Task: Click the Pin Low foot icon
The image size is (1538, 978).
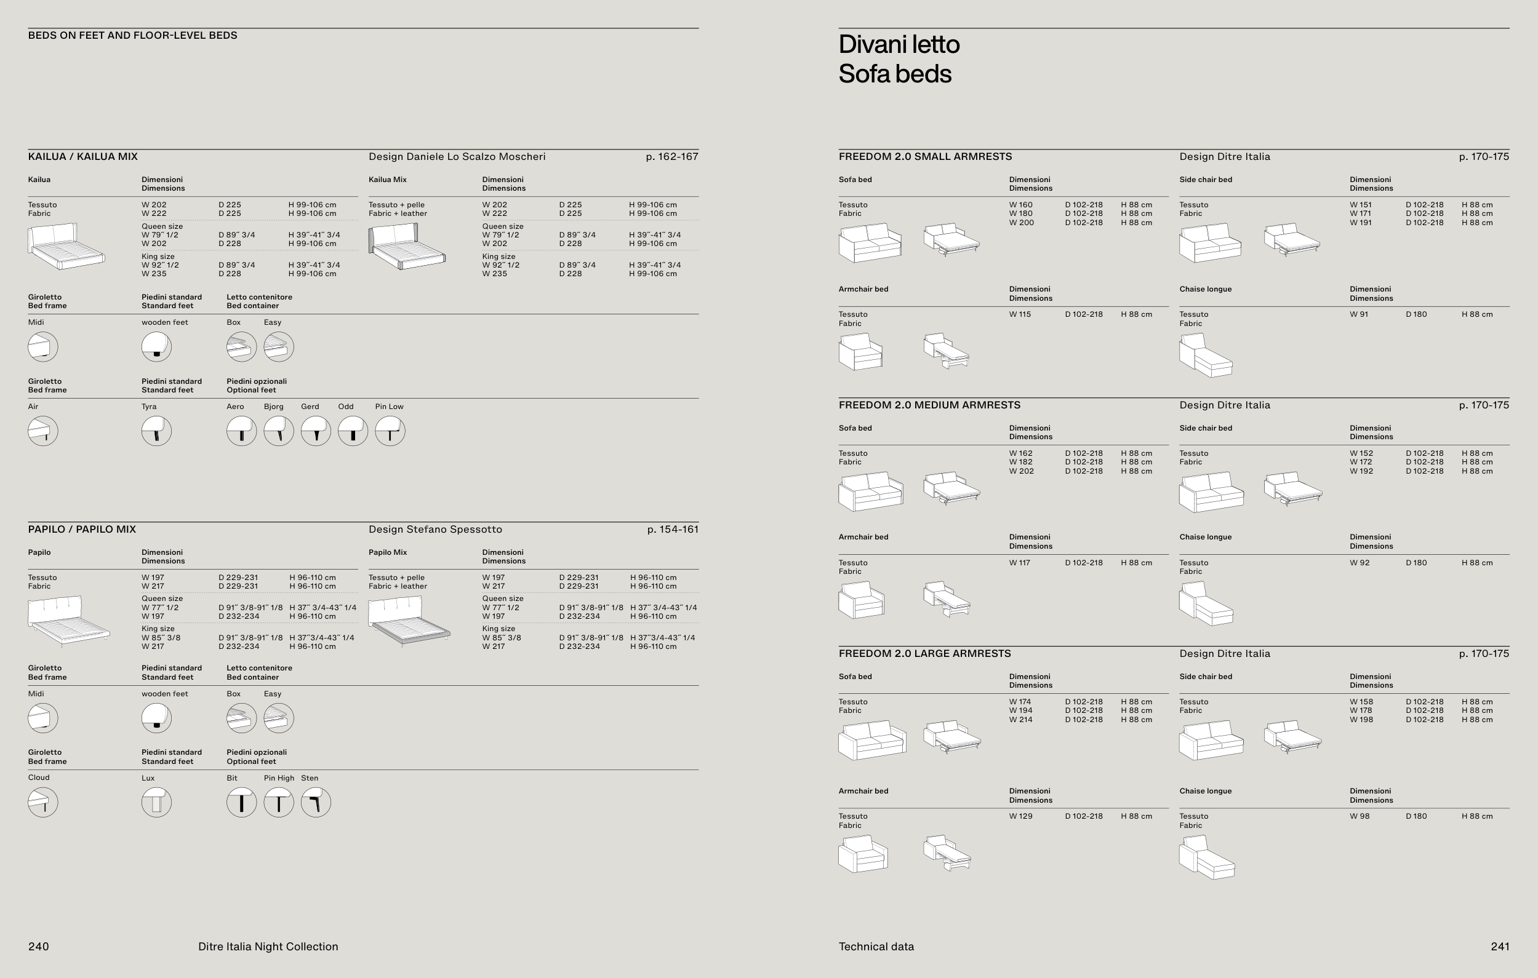Action: (390, 431)
